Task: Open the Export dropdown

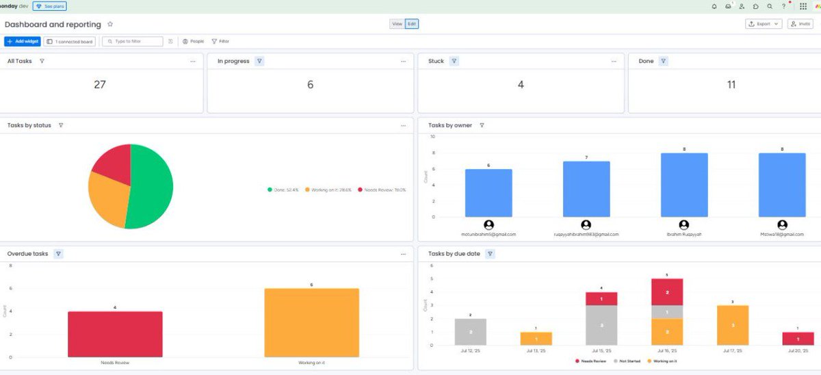Action: [x=764, y=24]
